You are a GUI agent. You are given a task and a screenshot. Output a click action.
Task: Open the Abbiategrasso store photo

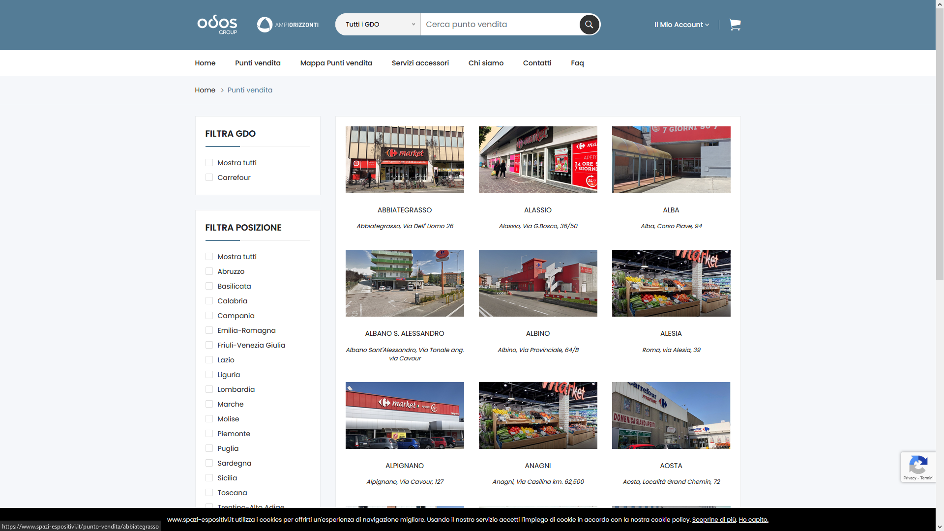click(405, 159)
